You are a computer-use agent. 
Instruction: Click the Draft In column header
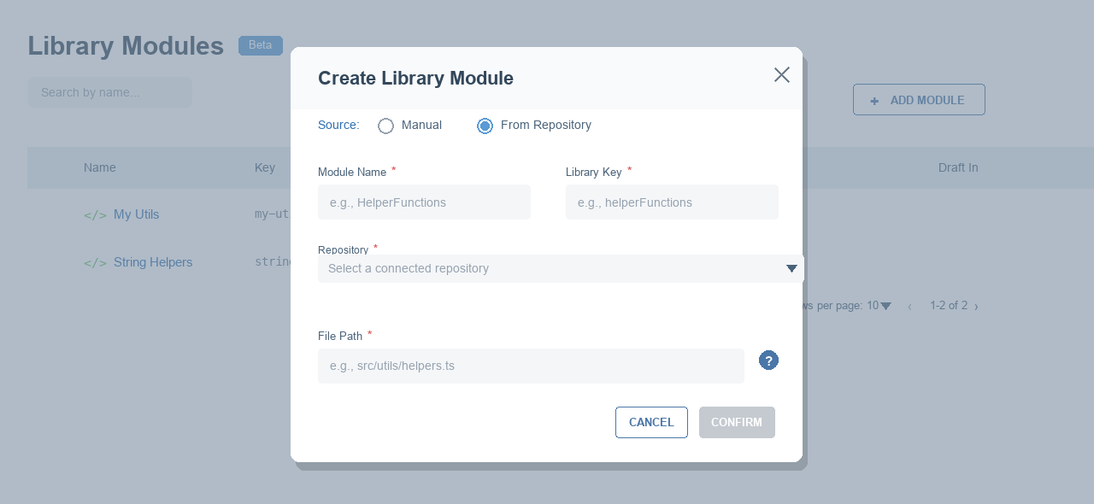coord(958,167)
